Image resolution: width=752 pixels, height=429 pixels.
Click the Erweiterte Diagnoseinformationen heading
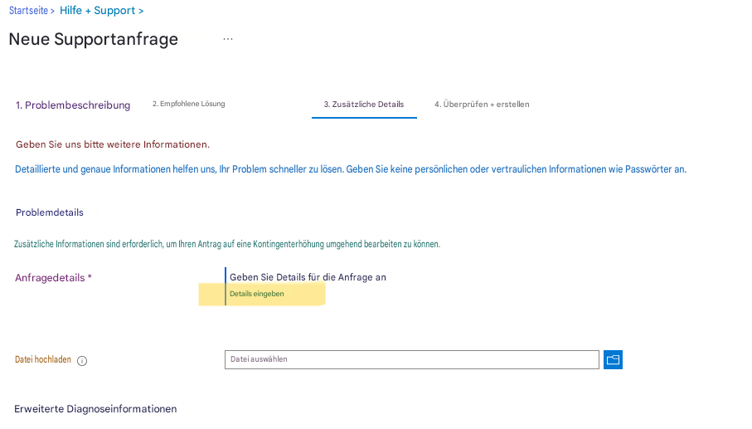click(95, 409)
